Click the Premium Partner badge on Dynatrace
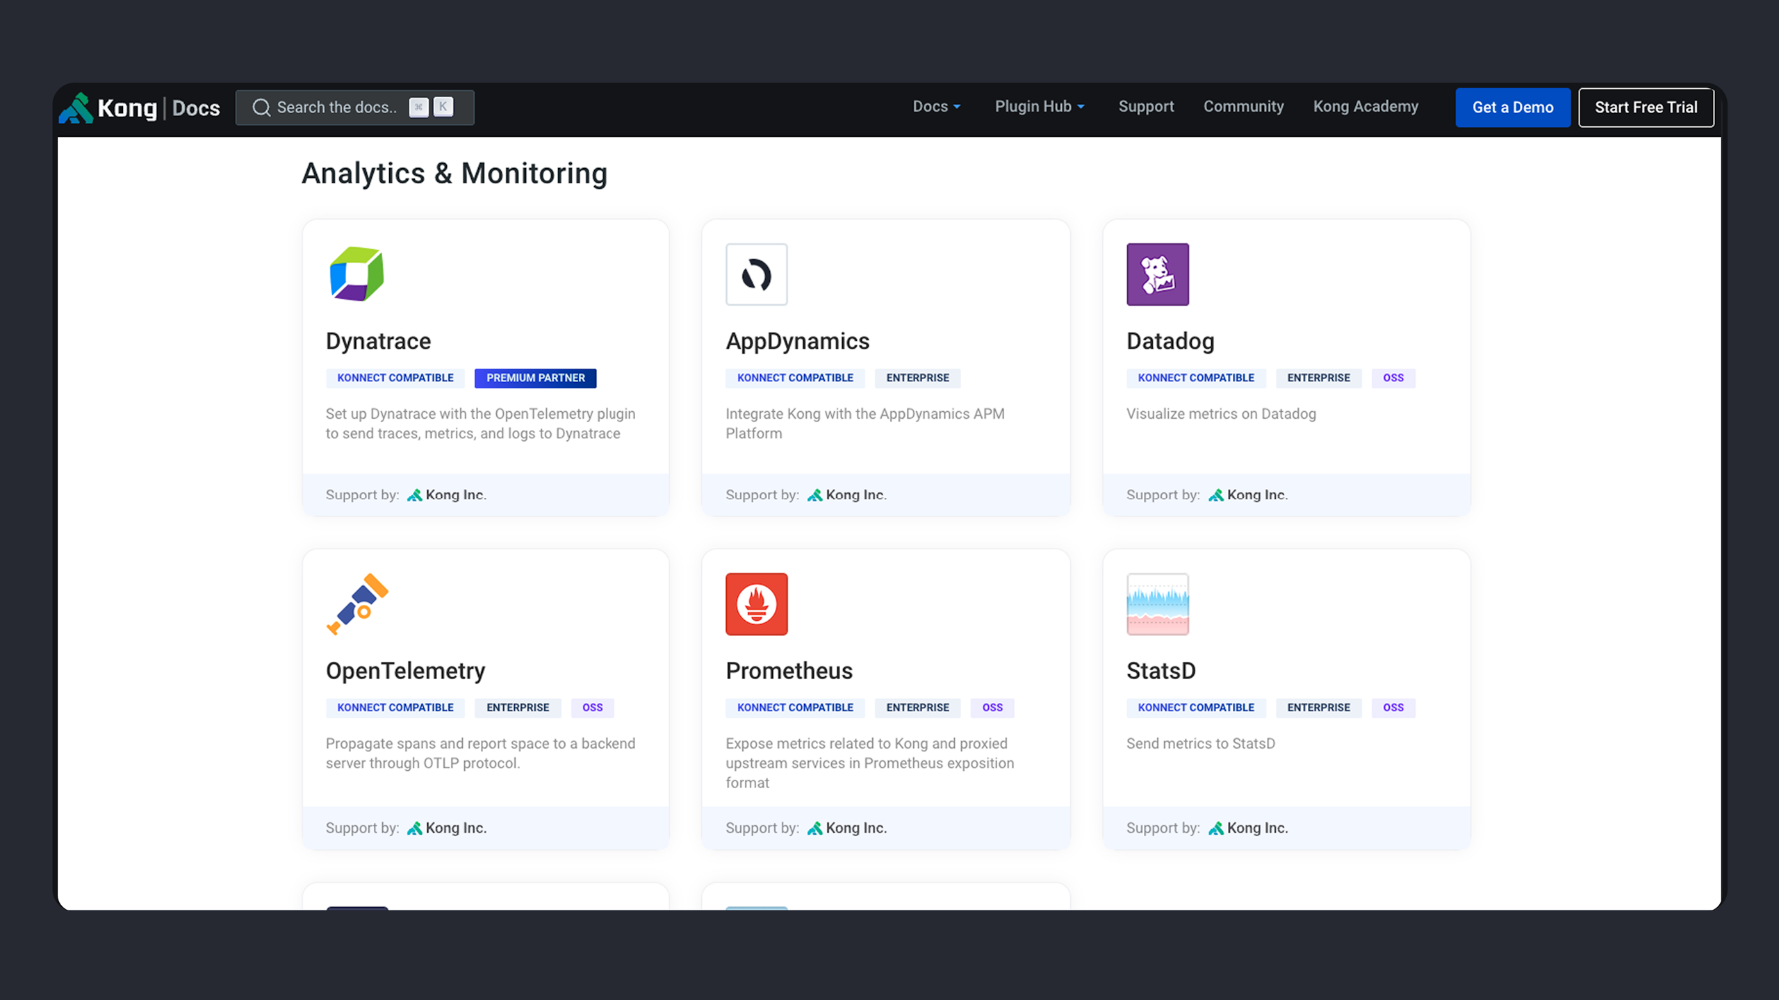Viewport: 1779px width, 1000px height. pos(535,378)
